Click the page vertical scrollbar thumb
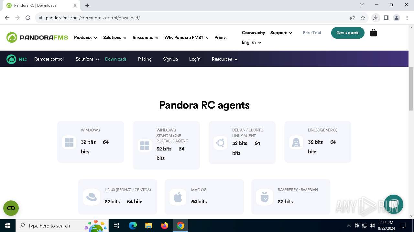Viewport: 414px width, 232px height. tap(411, 89)
